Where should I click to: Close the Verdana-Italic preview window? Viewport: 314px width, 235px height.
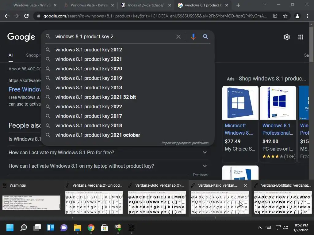click(246, 185)
